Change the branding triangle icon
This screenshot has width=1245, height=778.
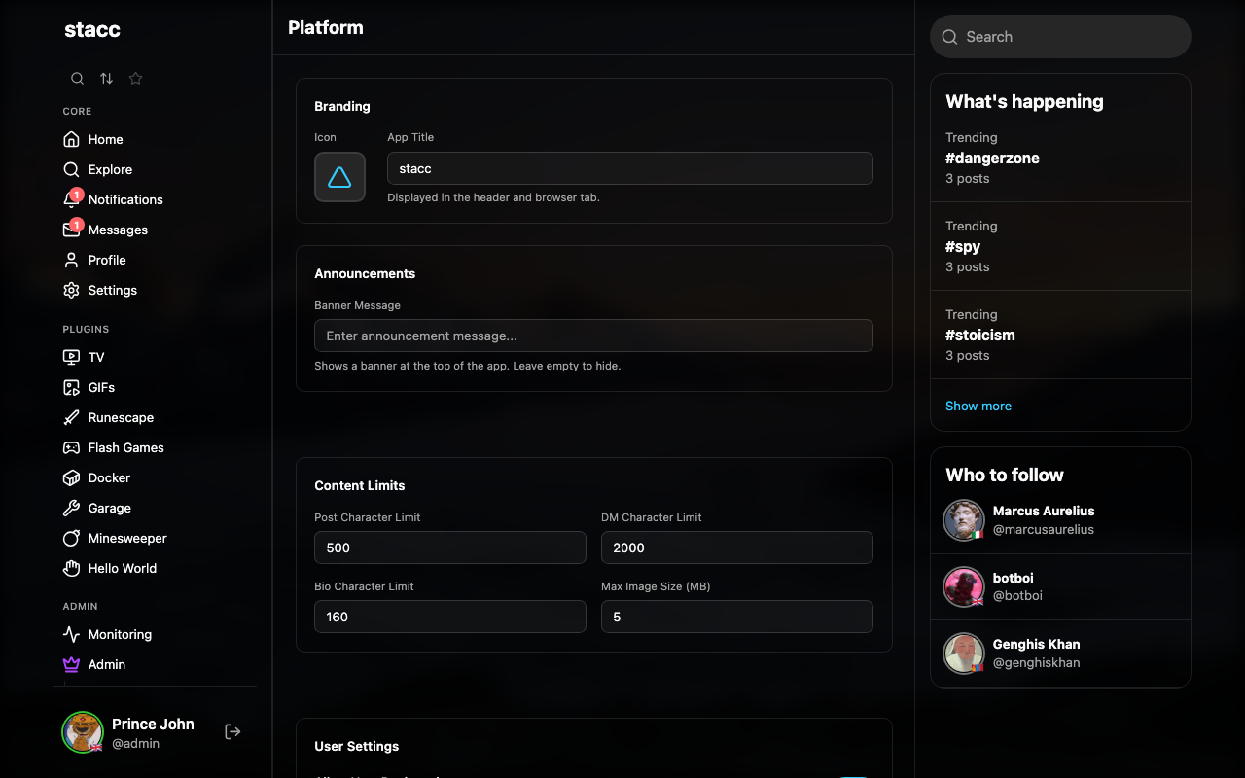pos(339,177)
